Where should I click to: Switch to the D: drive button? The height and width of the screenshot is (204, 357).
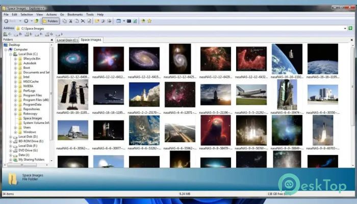tap(18, 34)
